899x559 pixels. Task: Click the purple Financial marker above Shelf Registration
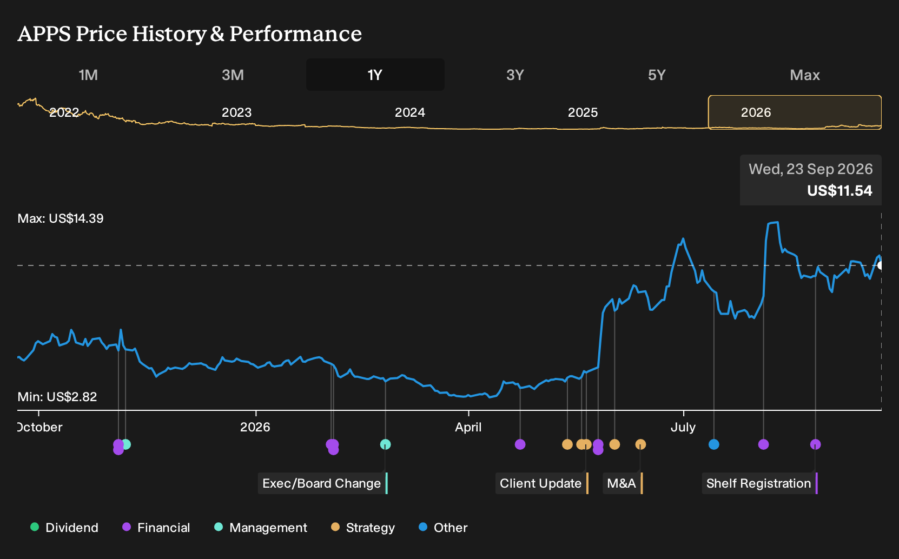[815, 444]
